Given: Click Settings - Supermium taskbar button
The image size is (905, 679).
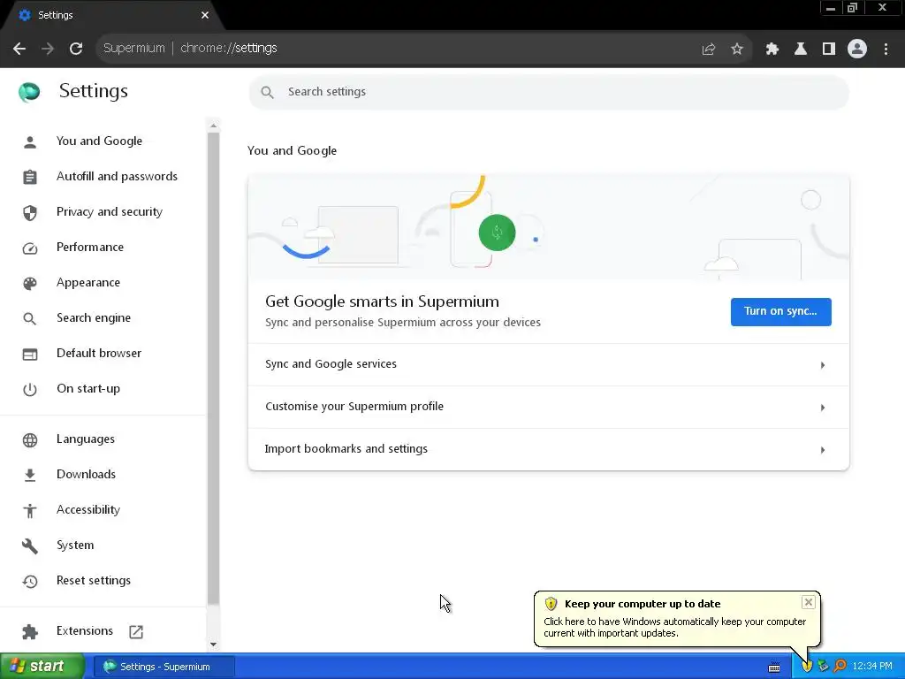Looking at the screenshot, I should [164, 667].
